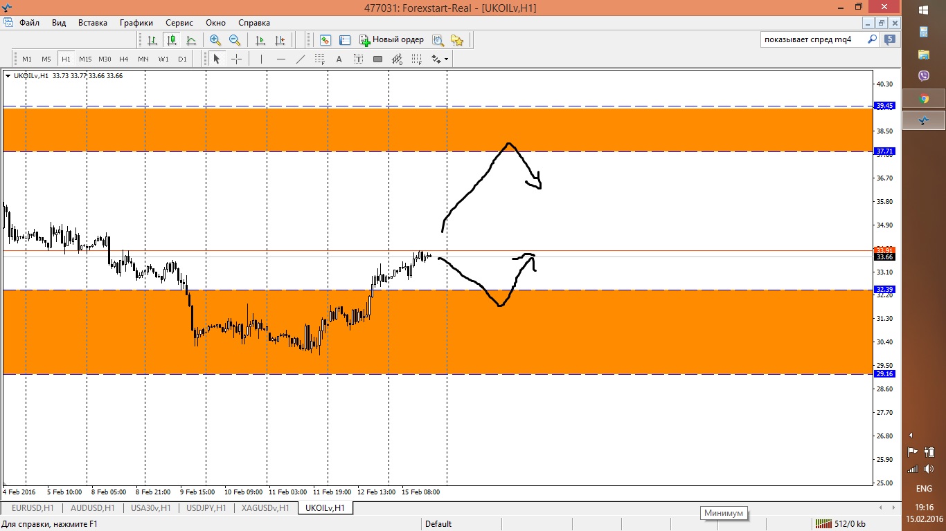The image size is (946, 531).
Task: Open the Data Window icon
Action: tap(345, 40)
